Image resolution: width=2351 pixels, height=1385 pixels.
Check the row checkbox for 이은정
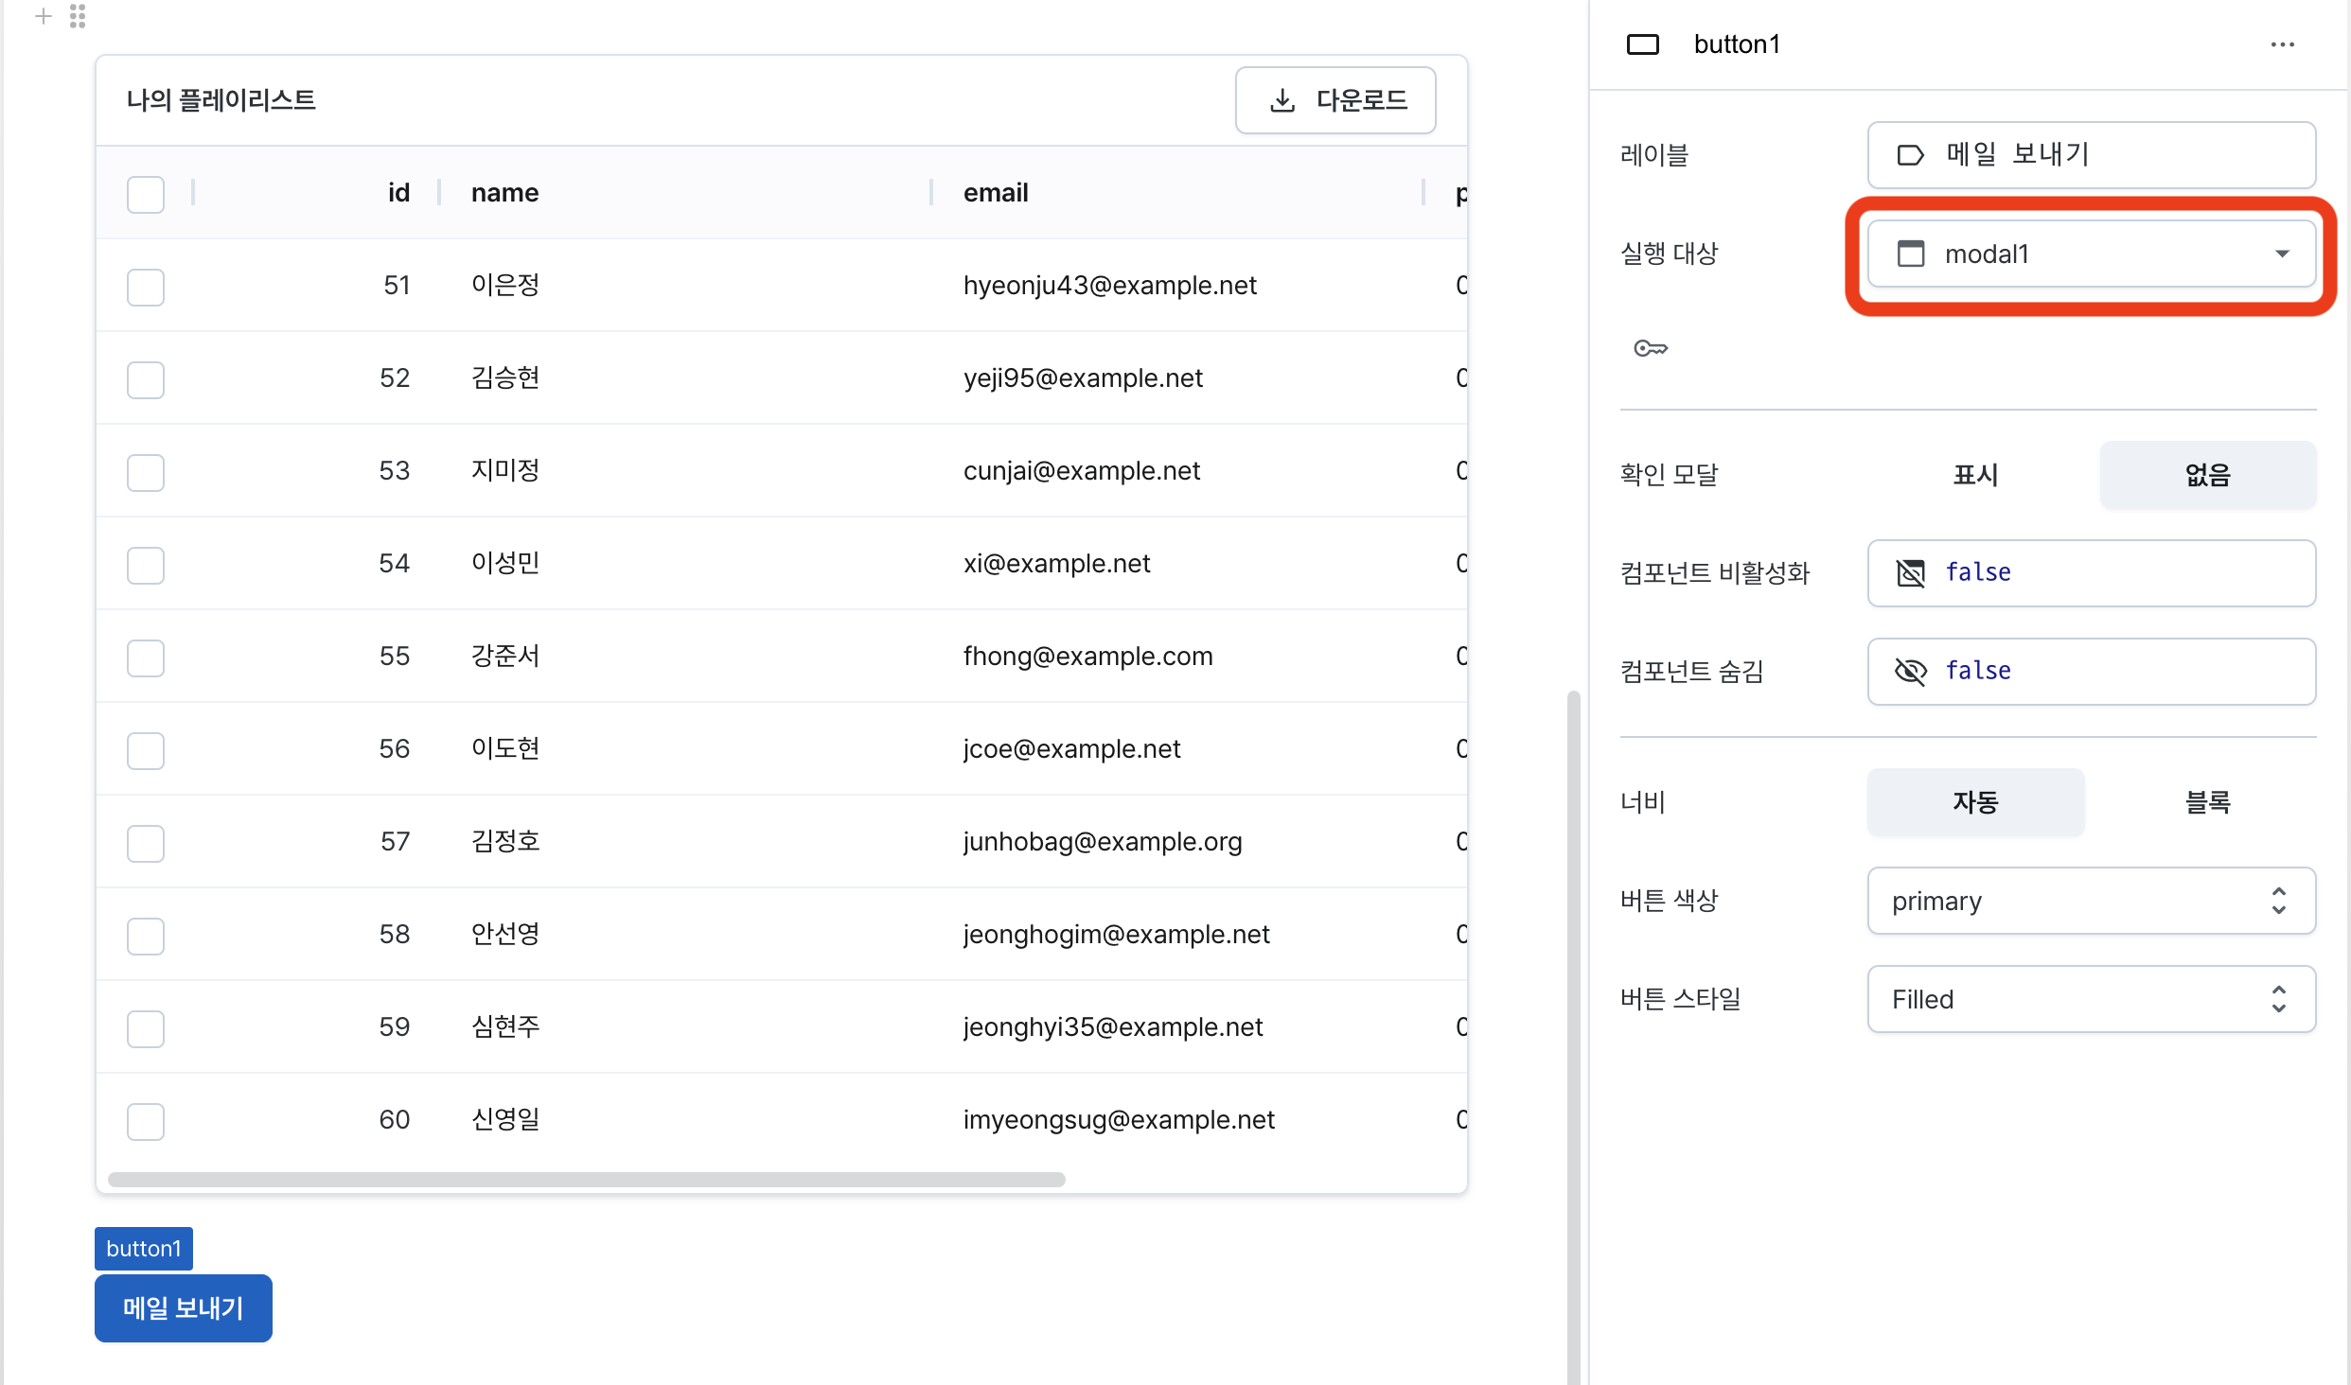coord(146,287)
